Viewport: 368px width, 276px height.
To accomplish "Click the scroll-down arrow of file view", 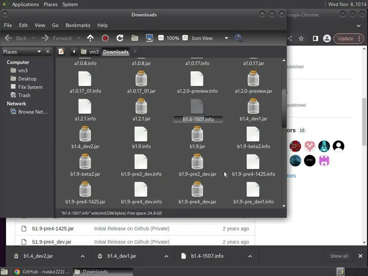I will click(284, 206).
